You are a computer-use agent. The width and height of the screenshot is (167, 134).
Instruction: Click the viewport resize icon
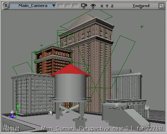(161, 6)
